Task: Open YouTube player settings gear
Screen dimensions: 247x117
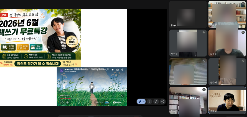Action: tap(122, 70)
